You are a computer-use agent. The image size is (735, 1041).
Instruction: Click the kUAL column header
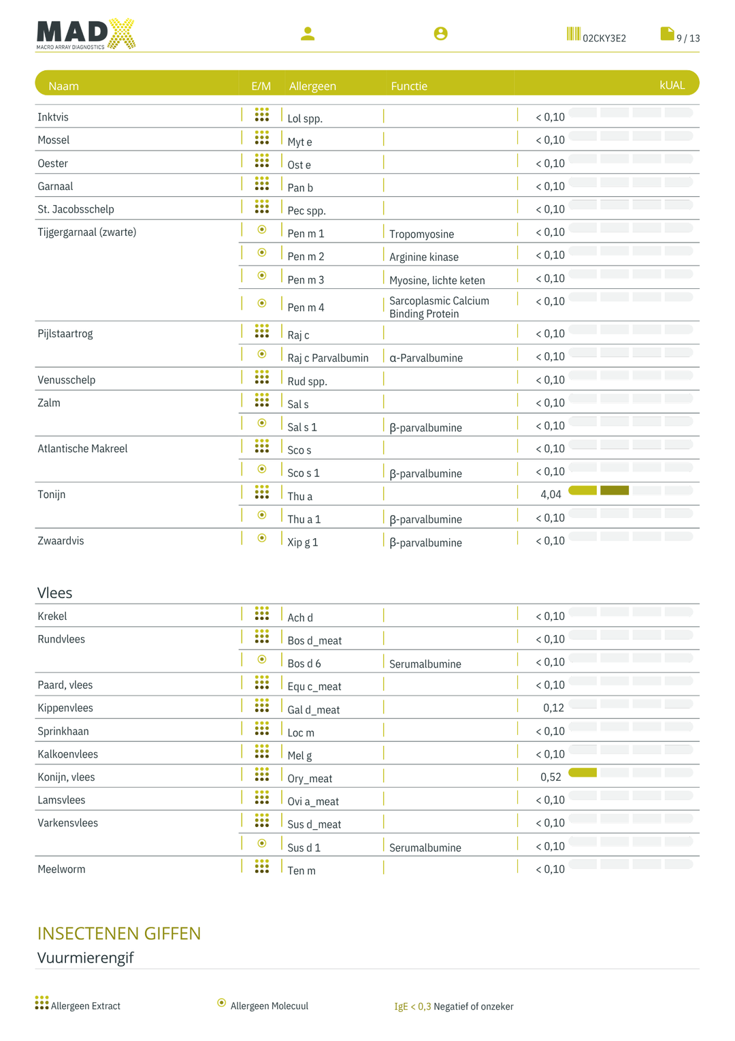pos(672,85)
